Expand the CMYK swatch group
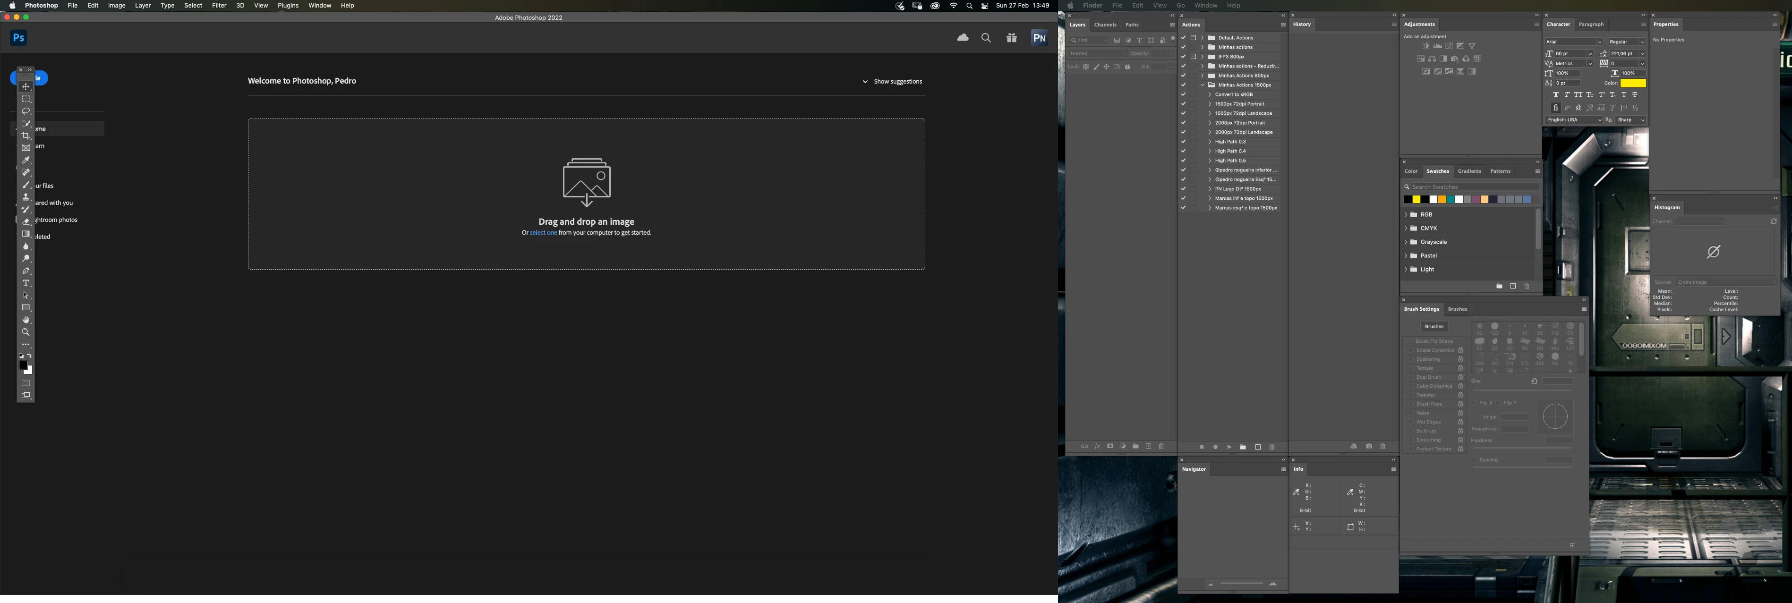Screen dimensions: 1792x603 pyautogui.click(x=1406, y=228)
